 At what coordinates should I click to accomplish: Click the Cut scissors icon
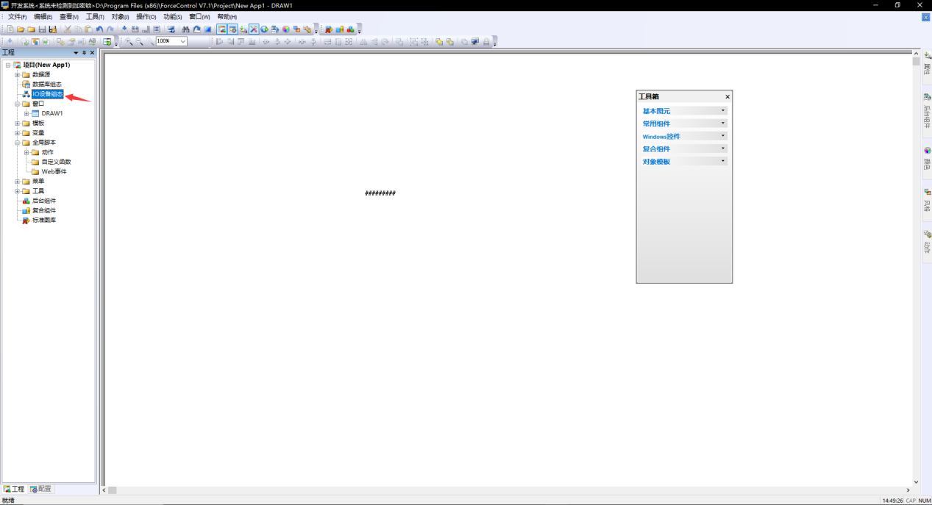pos(68,29)
